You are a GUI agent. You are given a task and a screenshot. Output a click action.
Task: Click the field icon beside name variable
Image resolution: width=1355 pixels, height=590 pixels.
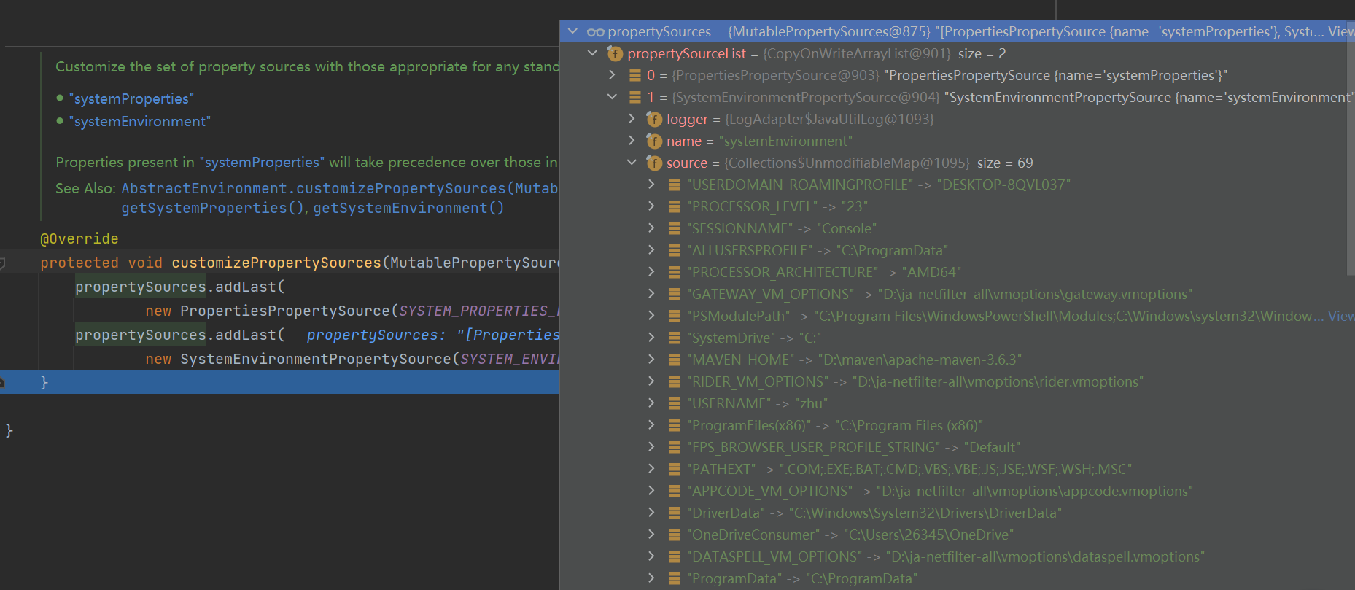coord(654,141)
